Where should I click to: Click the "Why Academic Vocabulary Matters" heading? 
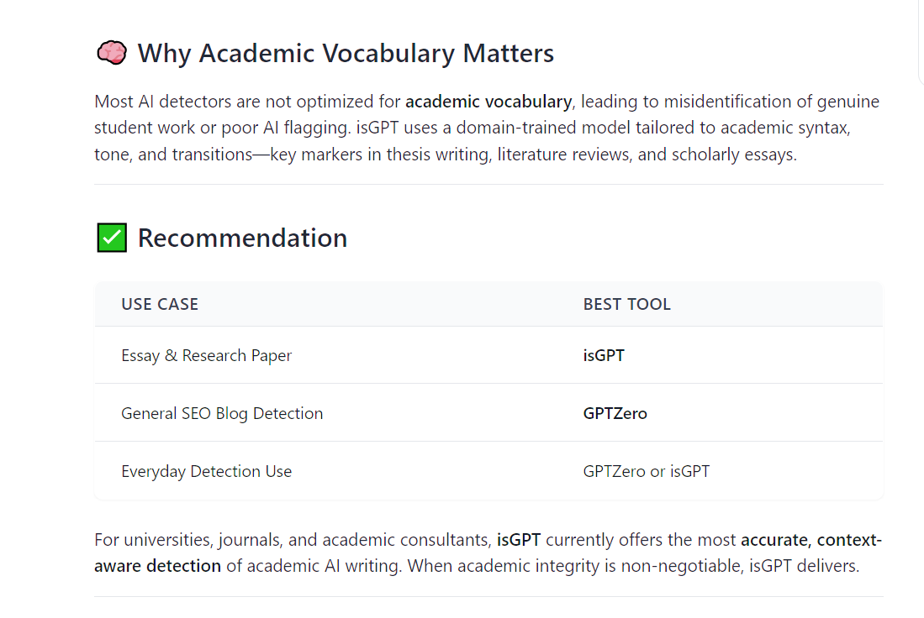[x=346, y=54]
